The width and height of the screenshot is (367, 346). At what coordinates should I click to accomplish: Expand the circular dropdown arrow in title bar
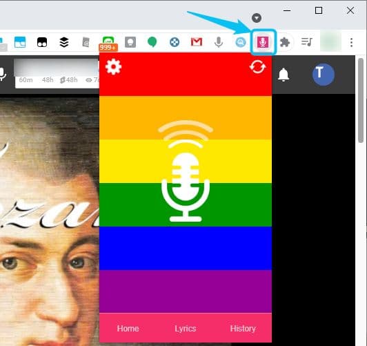pyautogui.click(x=257, y=18)
